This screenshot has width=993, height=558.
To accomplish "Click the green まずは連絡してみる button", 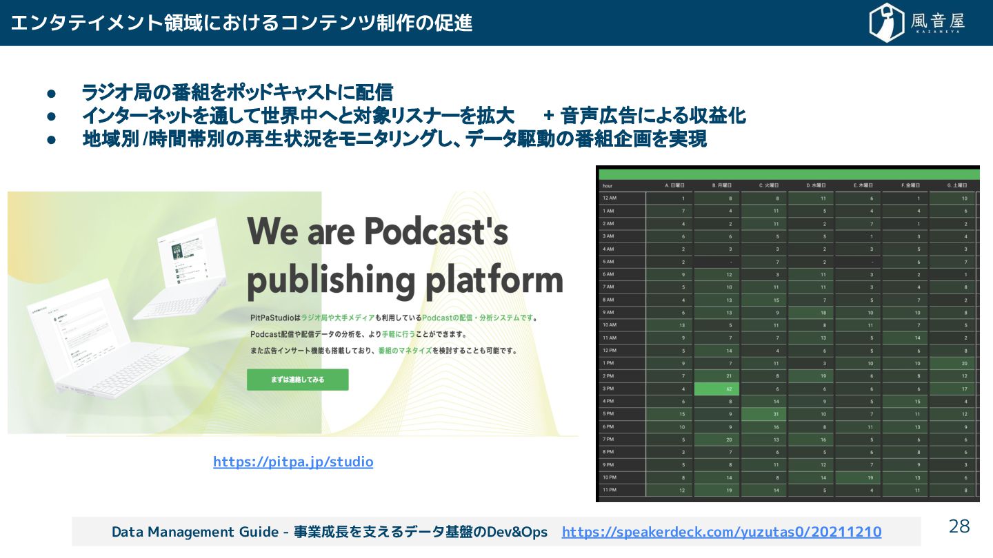I will click(298, 380).
